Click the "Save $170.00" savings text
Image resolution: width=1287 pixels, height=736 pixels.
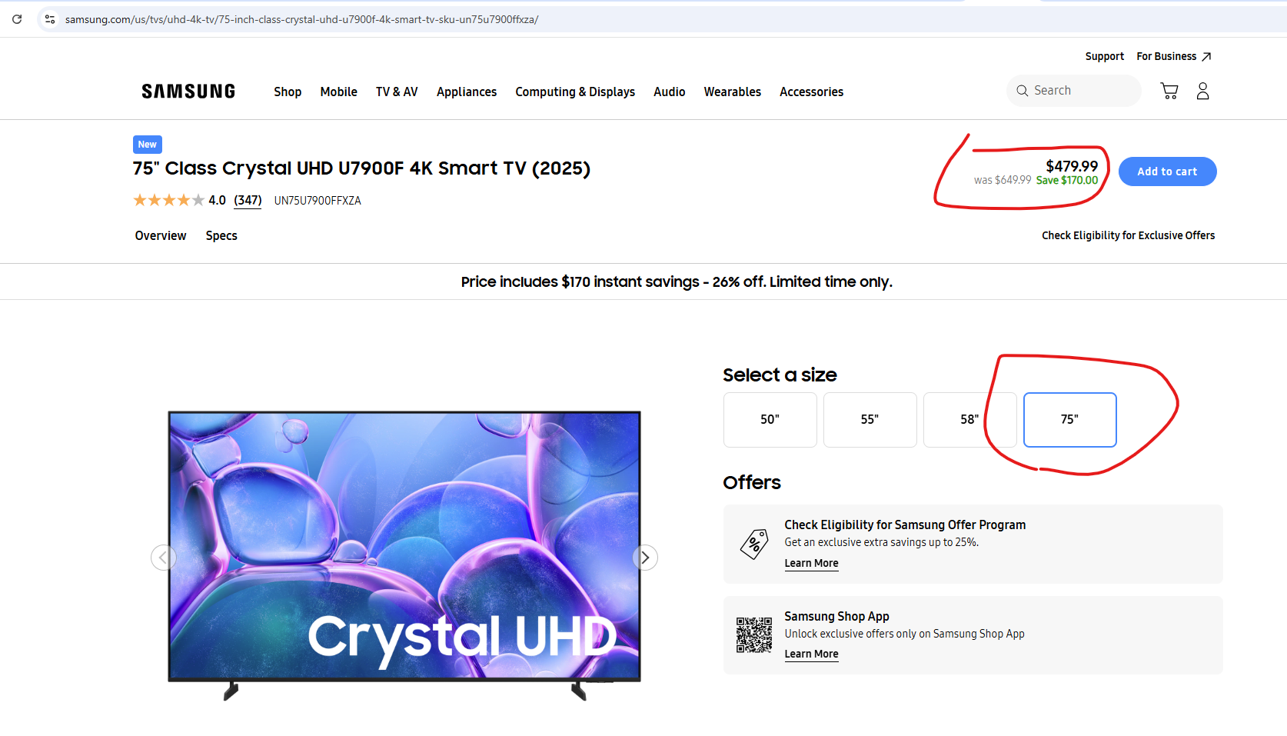[1067, 181]
